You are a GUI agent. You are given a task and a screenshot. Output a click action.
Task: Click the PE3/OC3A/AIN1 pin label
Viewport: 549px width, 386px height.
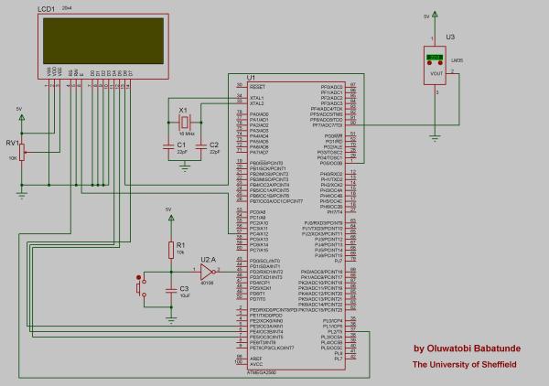point(266,327)
